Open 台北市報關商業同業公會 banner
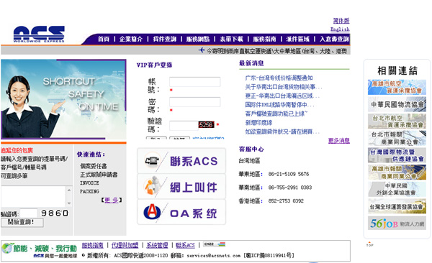432x263 pixels. point(397,139)
